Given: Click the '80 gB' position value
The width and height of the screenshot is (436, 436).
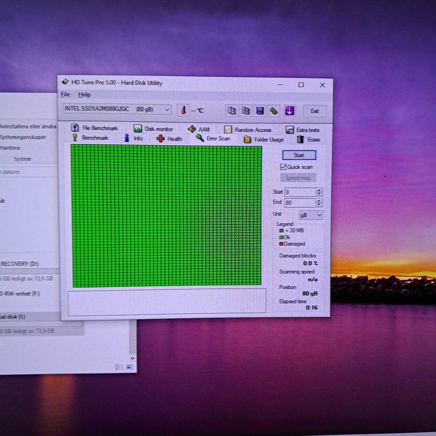Looking at the screenshot, I should click(x=310, y=294).
